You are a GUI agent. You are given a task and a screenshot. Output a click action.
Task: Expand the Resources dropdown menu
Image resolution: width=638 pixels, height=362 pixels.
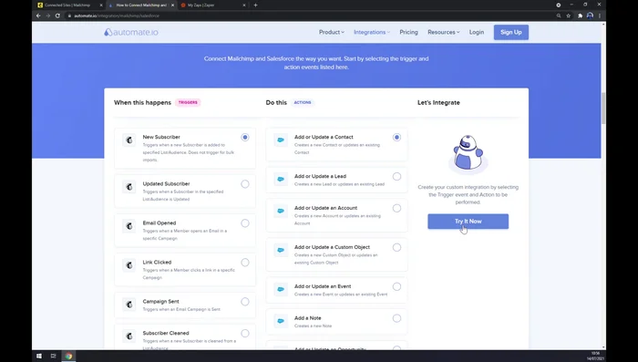click(x=443, y=32)
